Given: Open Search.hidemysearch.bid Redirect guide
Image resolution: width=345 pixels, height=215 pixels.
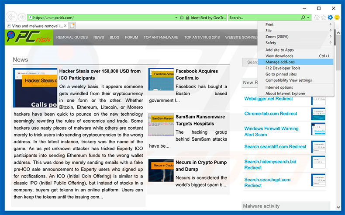Looking at the screenshot, I should click(270, 165).
